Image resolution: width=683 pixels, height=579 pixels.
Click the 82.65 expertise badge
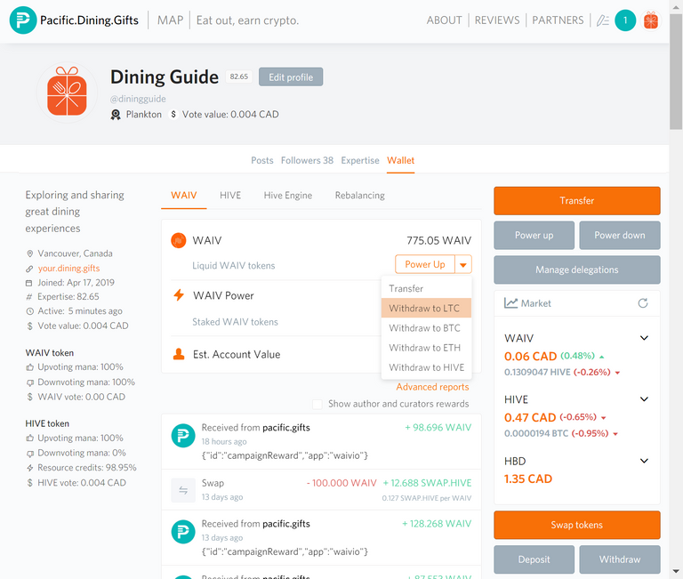tap(238, 76)
